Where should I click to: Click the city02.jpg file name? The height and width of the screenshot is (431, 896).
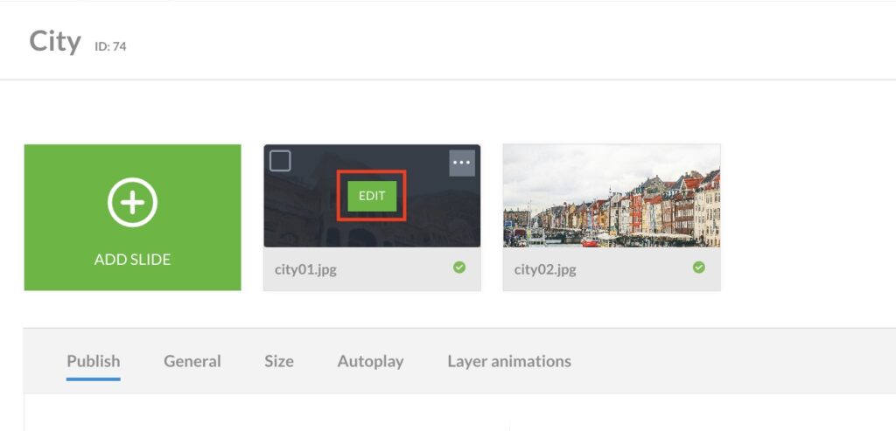544,269
